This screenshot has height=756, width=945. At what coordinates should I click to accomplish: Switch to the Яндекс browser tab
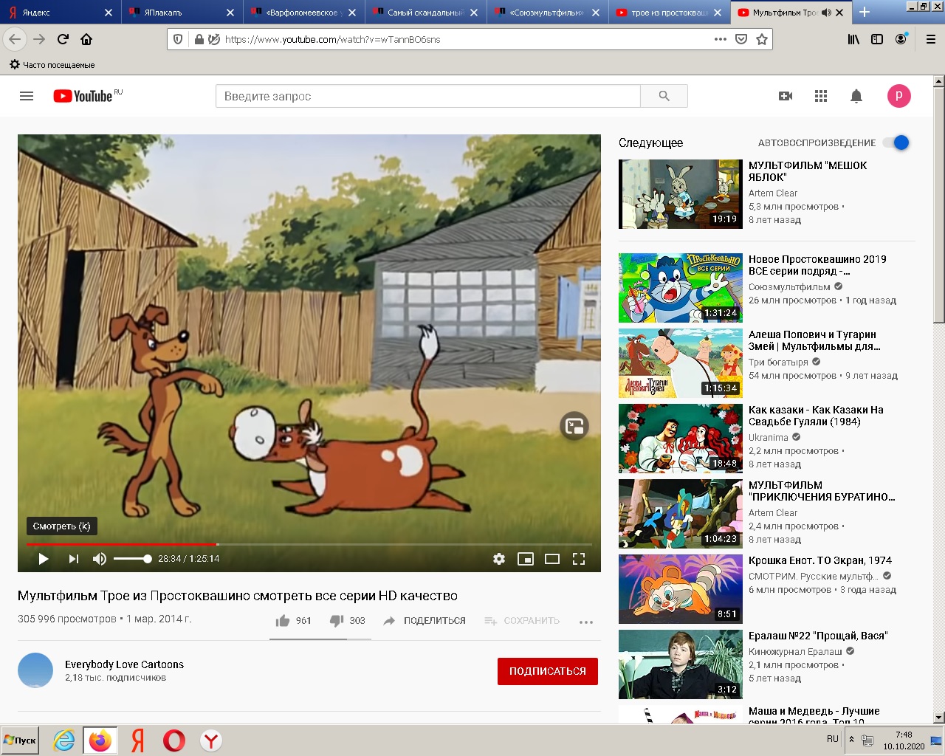click(61, 13)
